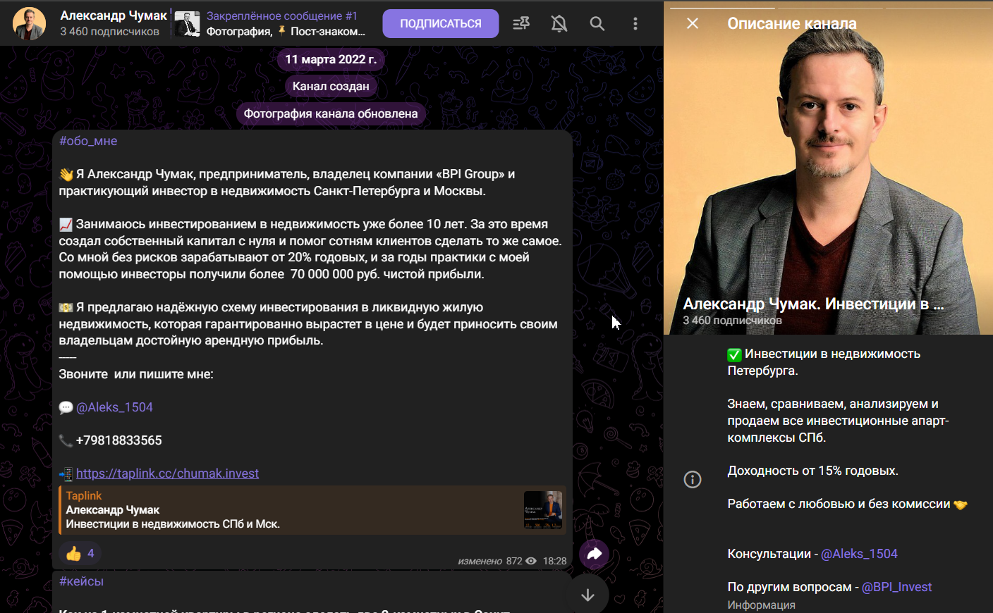The height and width of the screenshot is (613, 993).
Task: Click pinned message thumbnail photo
Action: 187,23
